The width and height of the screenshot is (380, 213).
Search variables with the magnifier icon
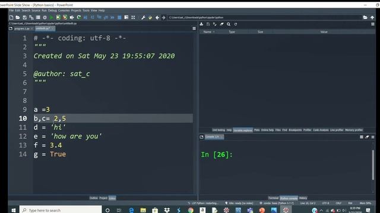[x=229, y=24]
